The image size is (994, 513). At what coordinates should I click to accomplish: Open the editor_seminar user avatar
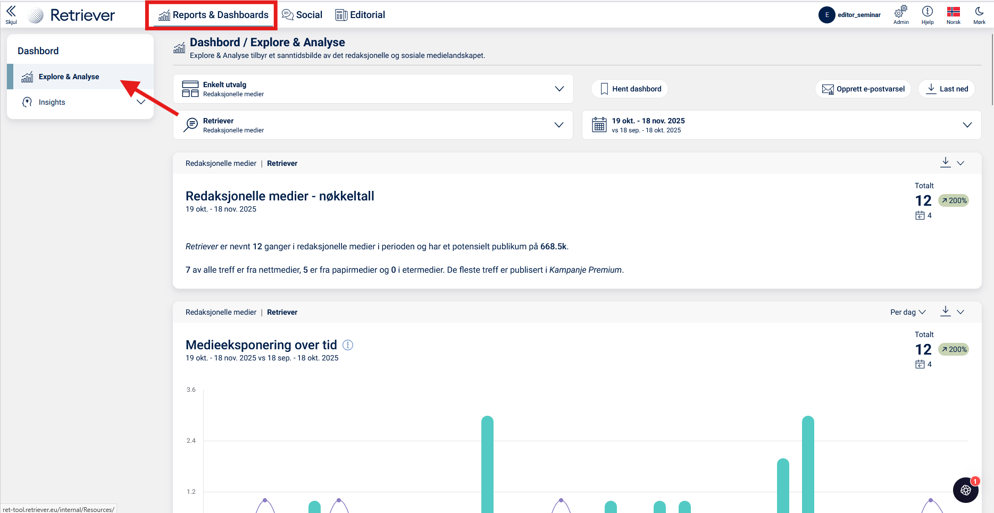click(826, 15)
